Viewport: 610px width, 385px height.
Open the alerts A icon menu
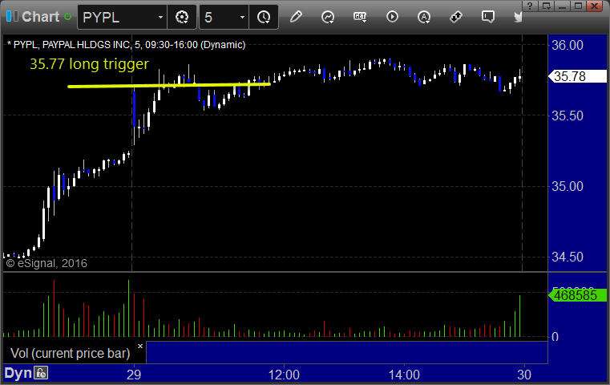pos(424,17)
